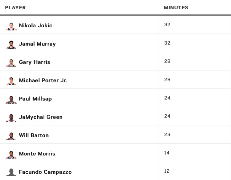Viewport: 231px width, 180px height.
Task: Open the Jamal Murray player link
Action: 37,44
